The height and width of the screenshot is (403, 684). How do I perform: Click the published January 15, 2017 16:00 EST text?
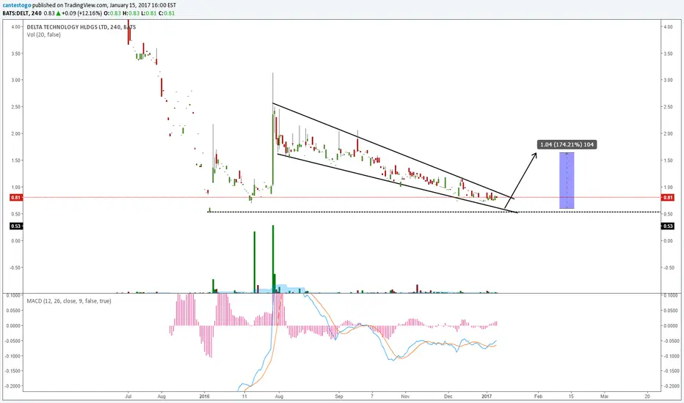click(103, 5)
